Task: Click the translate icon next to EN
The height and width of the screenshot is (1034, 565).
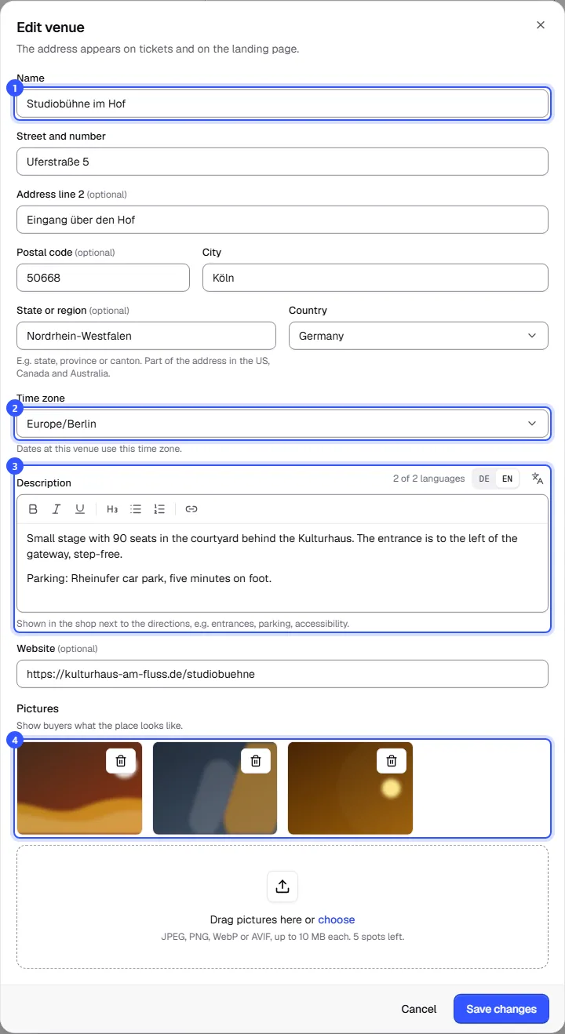Action: (x=538, y=479)
